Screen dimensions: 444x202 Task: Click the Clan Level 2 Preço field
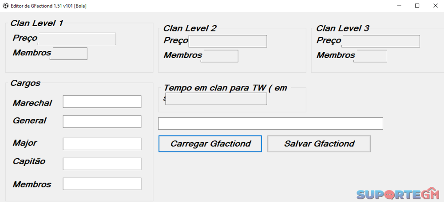[228, 41]
